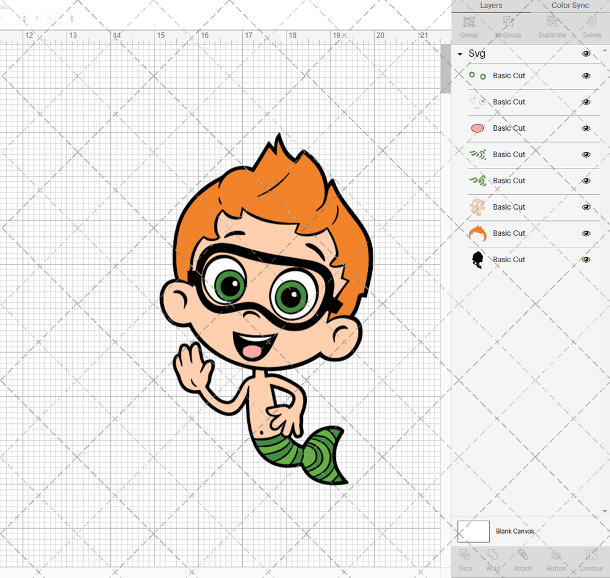The width and height of the screenshot is (610, 578).
Task: Hide the orange hair Basic Cut layer
Action: pos(586,234)
